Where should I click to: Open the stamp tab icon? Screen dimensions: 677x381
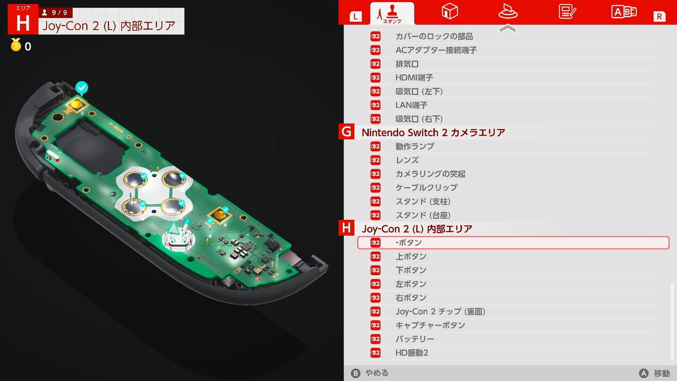[392, 13]
